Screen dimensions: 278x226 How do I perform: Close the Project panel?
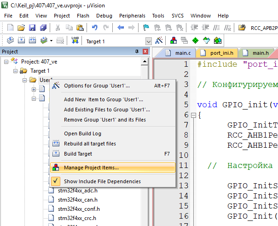click(145, 52)
